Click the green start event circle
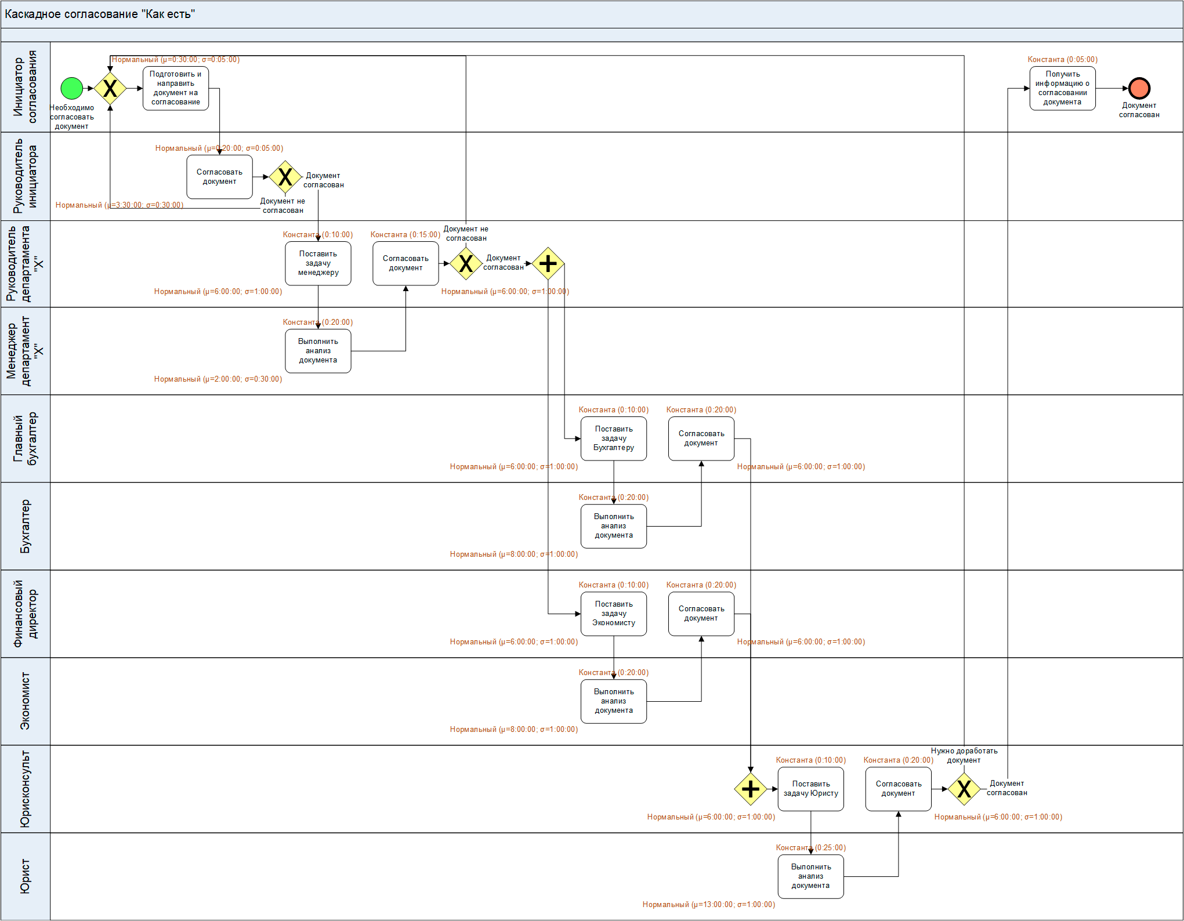The height and width of the screenshot is (921, 1184). (72, 89)
